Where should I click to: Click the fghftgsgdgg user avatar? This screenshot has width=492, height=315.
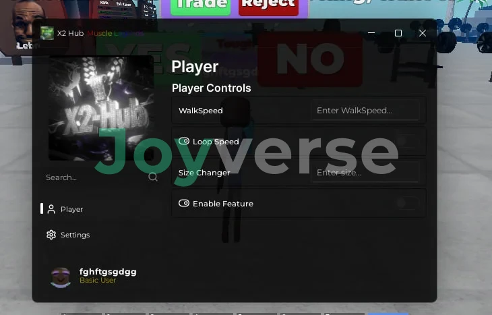(x=61, y=277)
